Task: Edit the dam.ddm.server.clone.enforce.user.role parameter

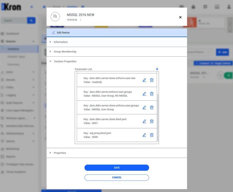Action: [144, 80]
